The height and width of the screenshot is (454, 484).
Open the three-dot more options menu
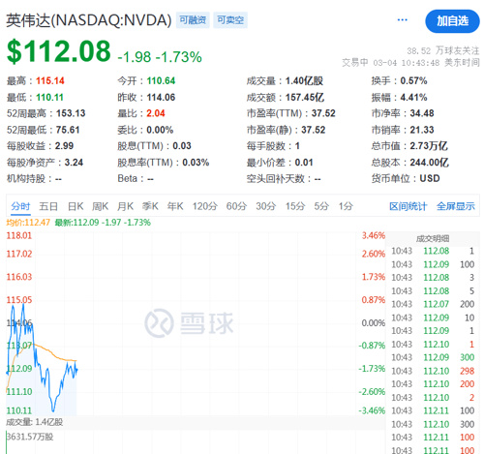[x=402, y=20]
